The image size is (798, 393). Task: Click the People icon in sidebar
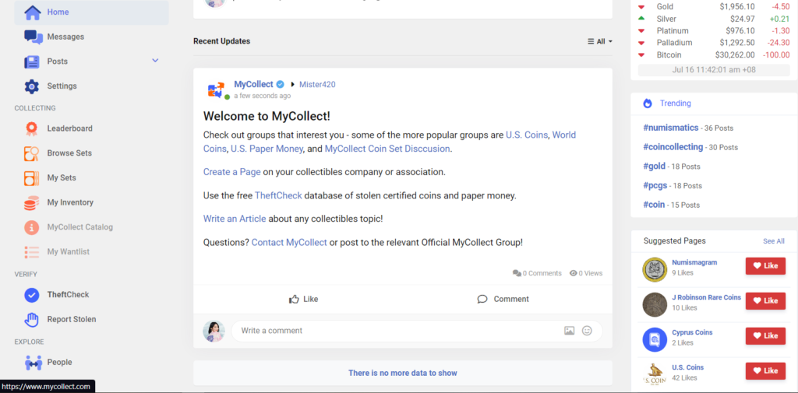[33, 363]
